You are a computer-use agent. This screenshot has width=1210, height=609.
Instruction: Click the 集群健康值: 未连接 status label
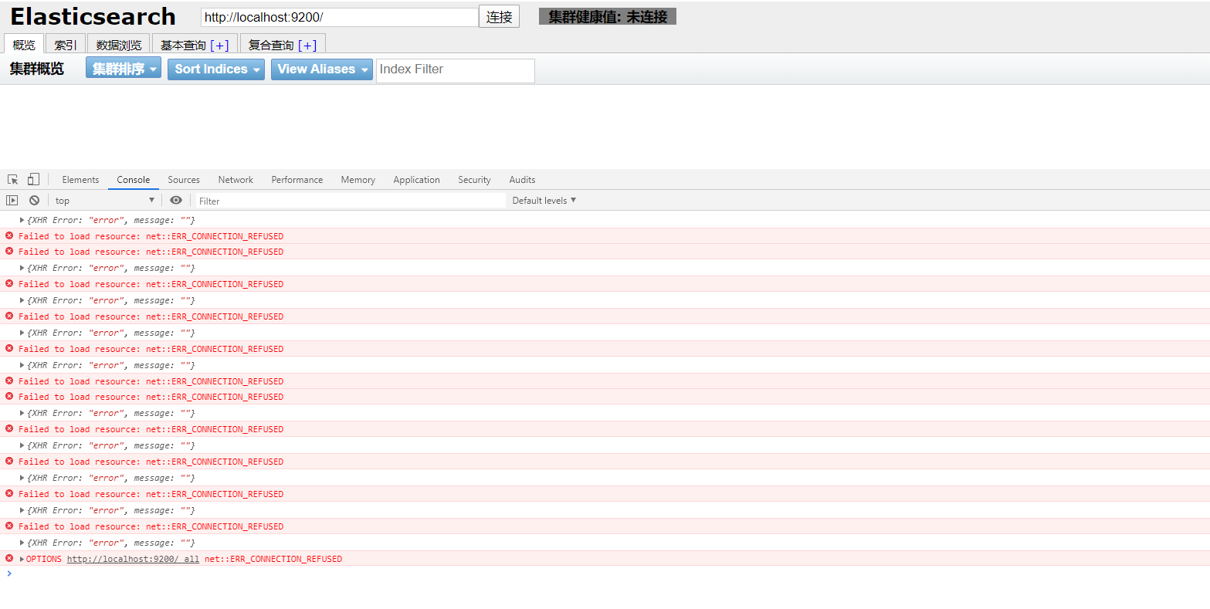(x=608, y=16)
